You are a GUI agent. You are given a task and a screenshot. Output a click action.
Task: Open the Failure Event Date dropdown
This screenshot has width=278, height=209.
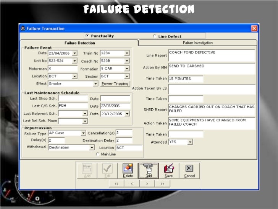pyautogui.click(x=74, y=53)
